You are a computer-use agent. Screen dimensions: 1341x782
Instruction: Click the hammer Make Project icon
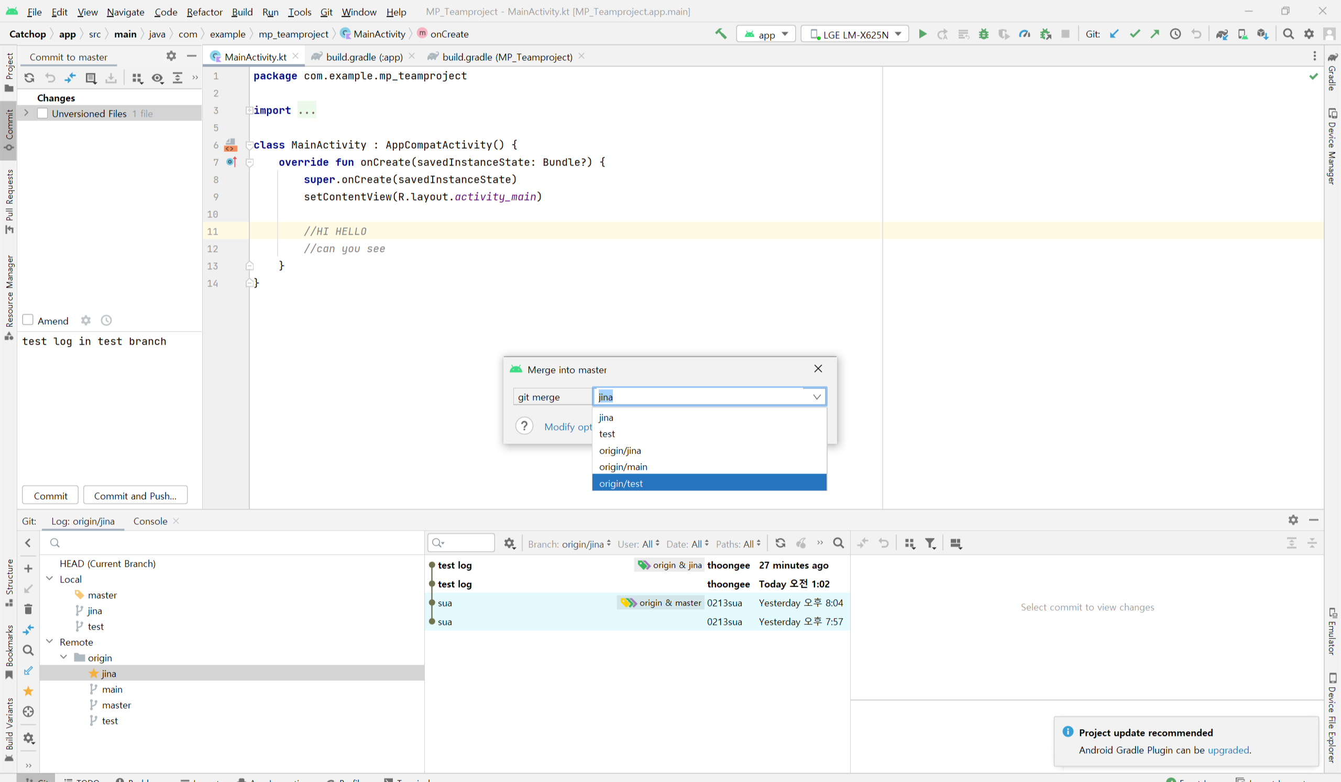(720, 34)
